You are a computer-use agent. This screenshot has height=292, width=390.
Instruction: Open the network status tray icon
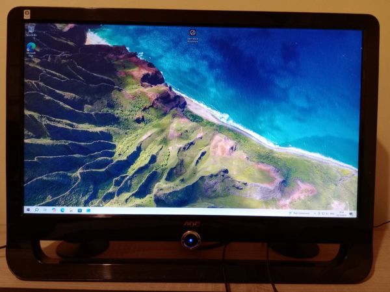click(319, 213)
